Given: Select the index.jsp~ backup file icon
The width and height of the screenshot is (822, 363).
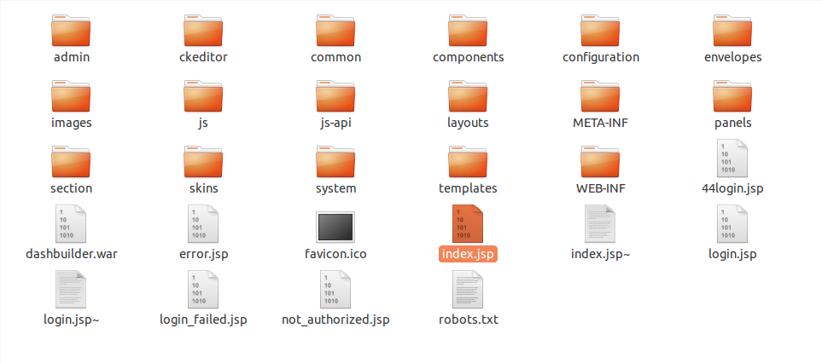Looking at the screenshot, I should [x=600, y=224].
